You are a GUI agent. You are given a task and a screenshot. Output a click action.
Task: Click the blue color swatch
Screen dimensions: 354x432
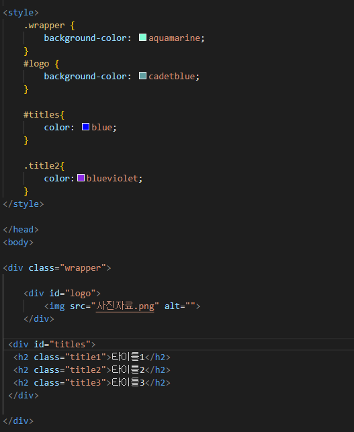pos(85,127)
